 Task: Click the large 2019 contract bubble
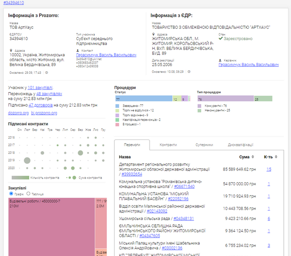[27, 160]
